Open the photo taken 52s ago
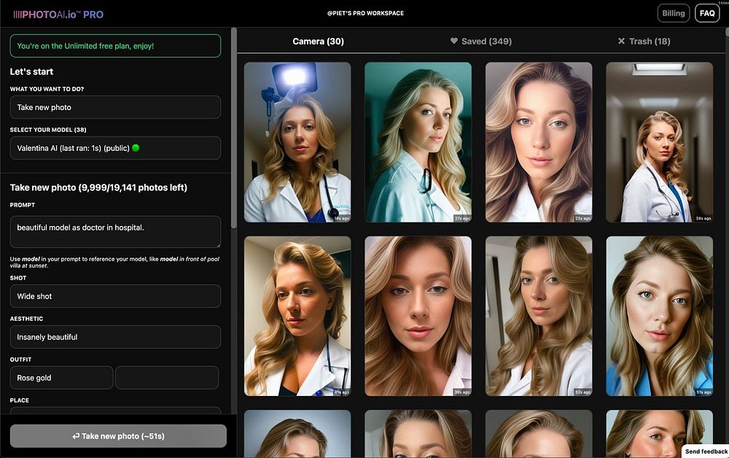The width and height of the screenshot is (729, 458). 539,317
